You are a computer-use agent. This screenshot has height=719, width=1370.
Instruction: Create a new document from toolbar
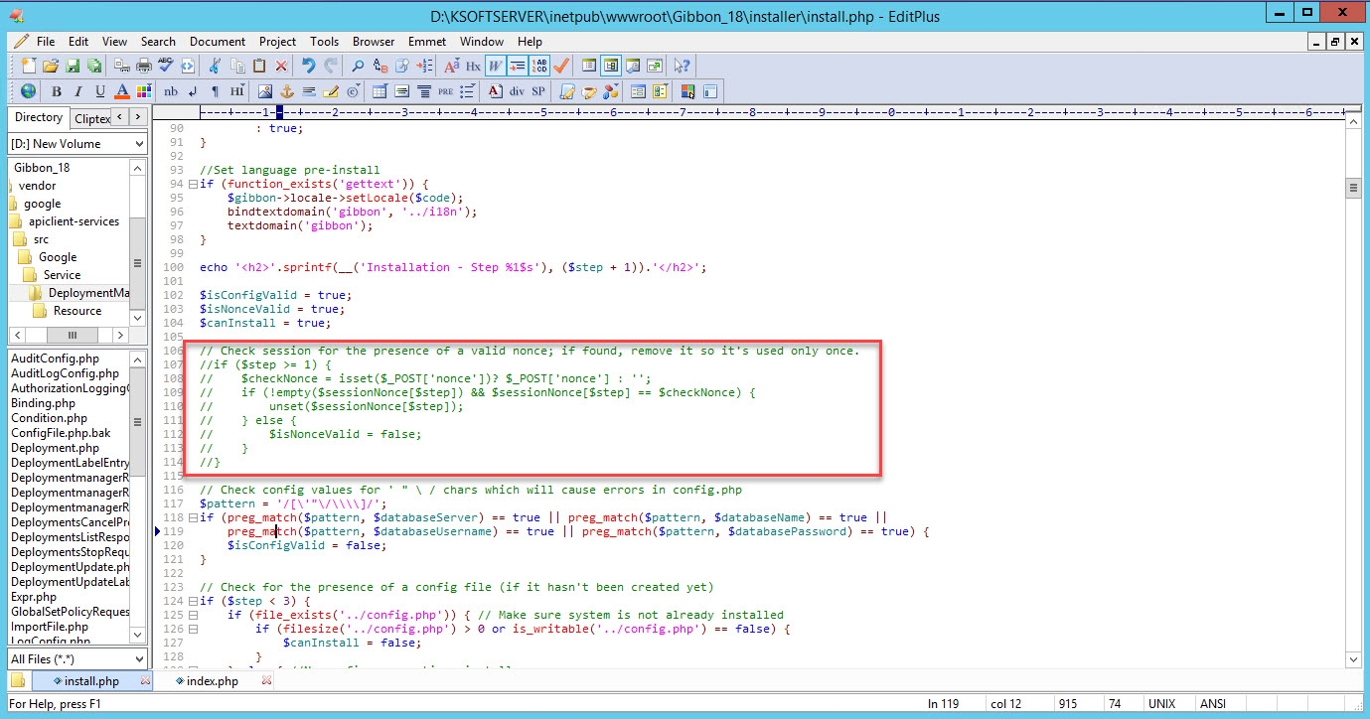point(28,66)
